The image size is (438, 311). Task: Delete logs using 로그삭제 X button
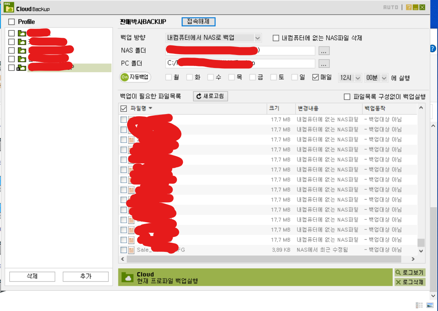(x=410, y=282)
